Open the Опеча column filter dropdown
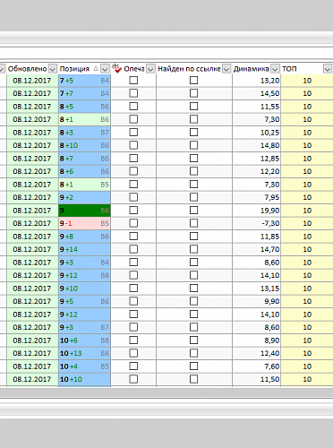333x448 pixels. point(150,69)
